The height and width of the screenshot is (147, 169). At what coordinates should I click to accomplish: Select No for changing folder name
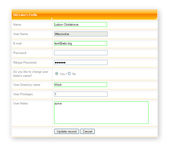click(x=69, y=74)
